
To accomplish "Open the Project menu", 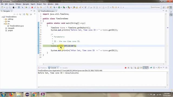I will click(x=39, y=4).
